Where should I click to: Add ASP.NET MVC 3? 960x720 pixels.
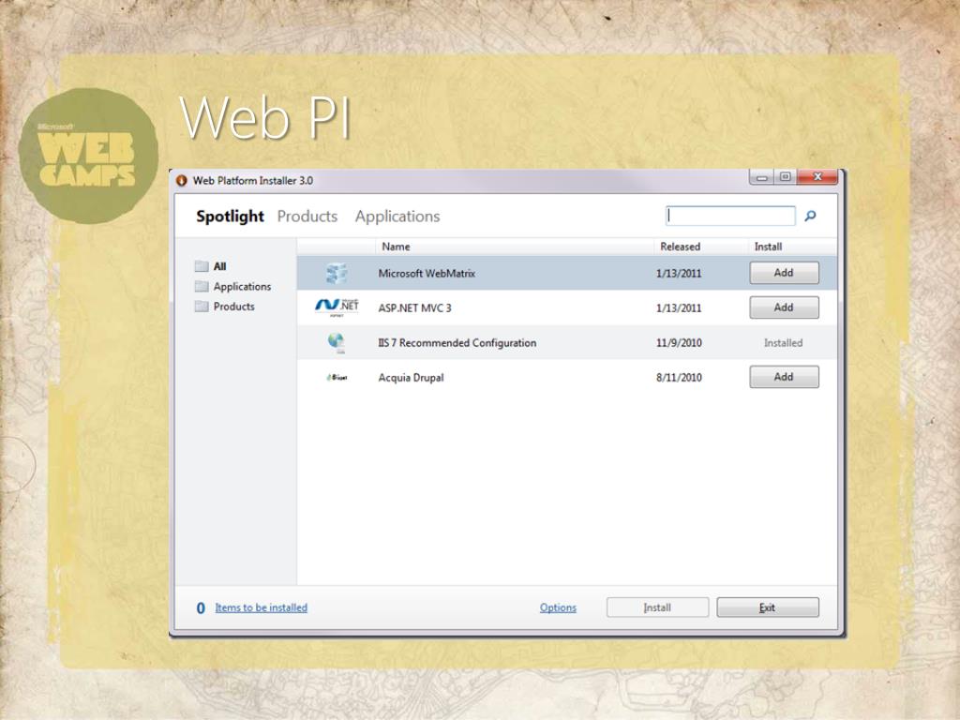click(x=784, y=307)
